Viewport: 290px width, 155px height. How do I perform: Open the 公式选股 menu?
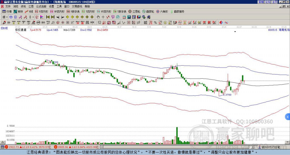point(41,7)
